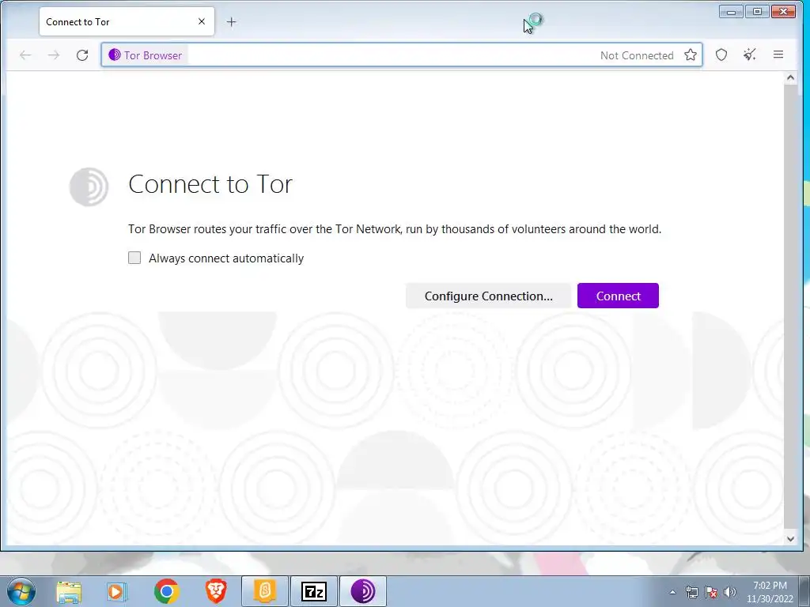Viewport: 810px width, 607px height.
Task: Go forward to next page
Action: click(x=54, y=55)
